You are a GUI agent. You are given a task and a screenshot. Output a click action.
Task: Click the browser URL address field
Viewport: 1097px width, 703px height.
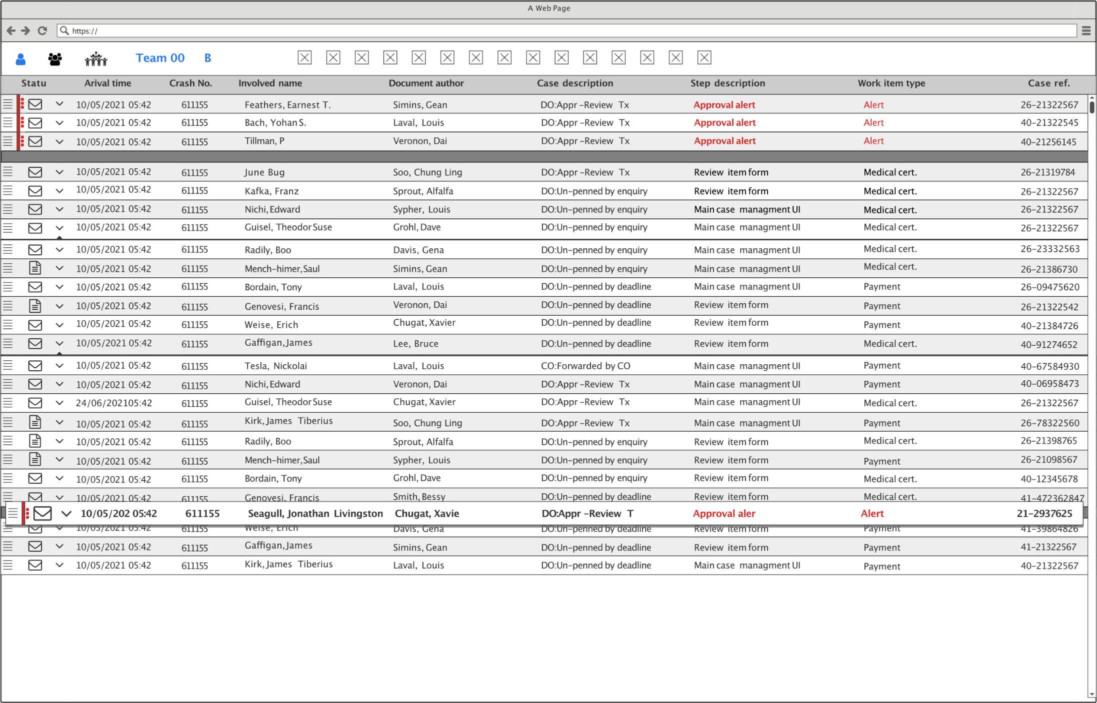[570, 30]
